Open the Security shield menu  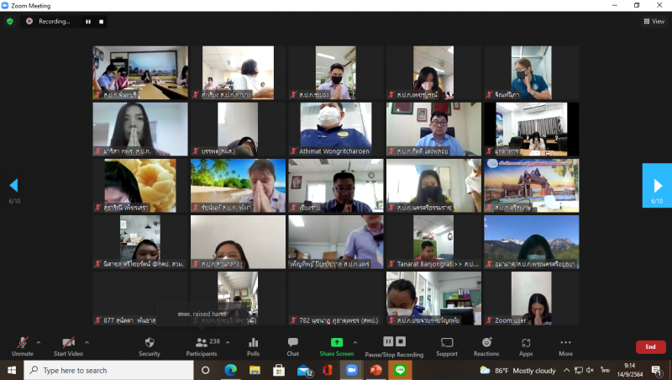click(x=150, y=346)
